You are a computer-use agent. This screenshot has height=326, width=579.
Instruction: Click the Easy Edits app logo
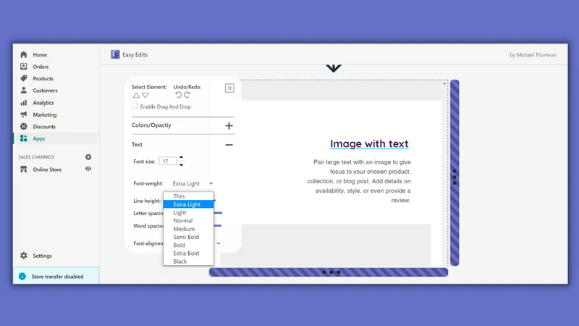115,54
